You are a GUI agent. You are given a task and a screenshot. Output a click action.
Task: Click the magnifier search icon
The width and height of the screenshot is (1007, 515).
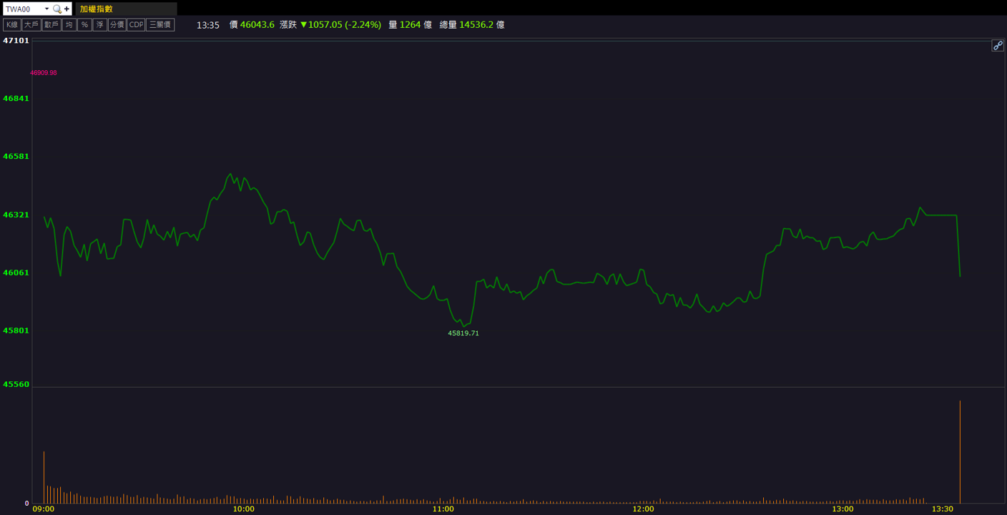[57, 9]
